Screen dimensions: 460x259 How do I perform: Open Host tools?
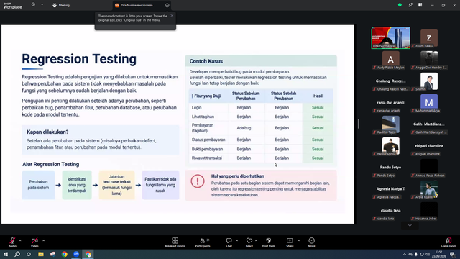(268, 242)
